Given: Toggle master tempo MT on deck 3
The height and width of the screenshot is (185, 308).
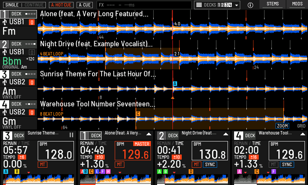Looking at the screenshot, I should (42, 165).
